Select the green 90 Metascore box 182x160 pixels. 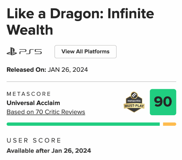[163, 102]
